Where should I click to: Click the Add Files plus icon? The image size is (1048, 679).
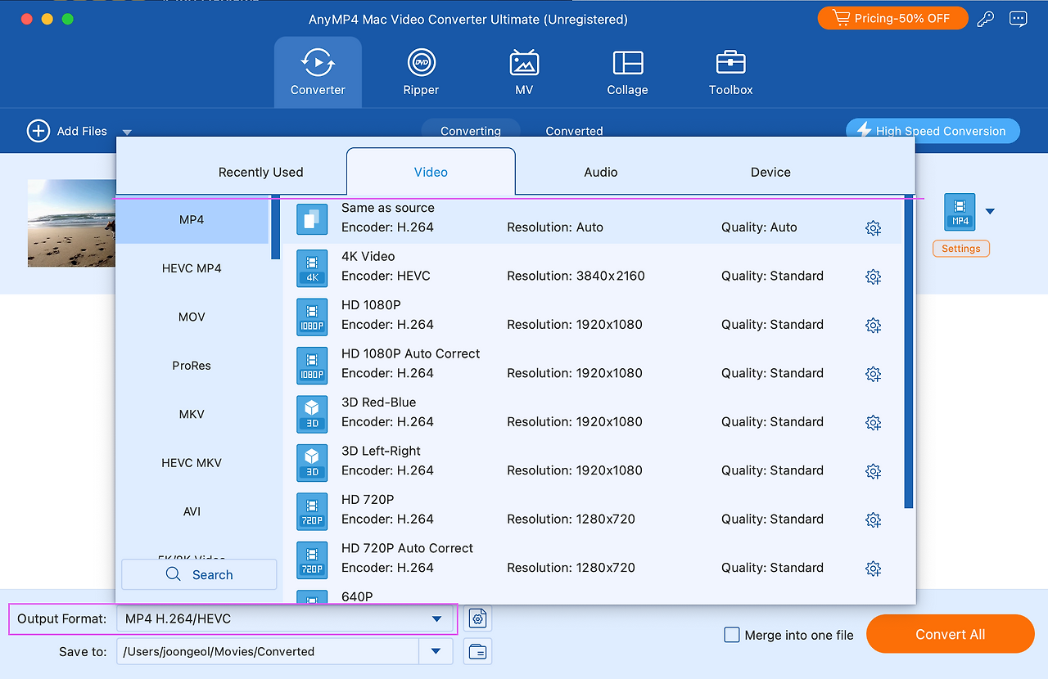[38, 131]
